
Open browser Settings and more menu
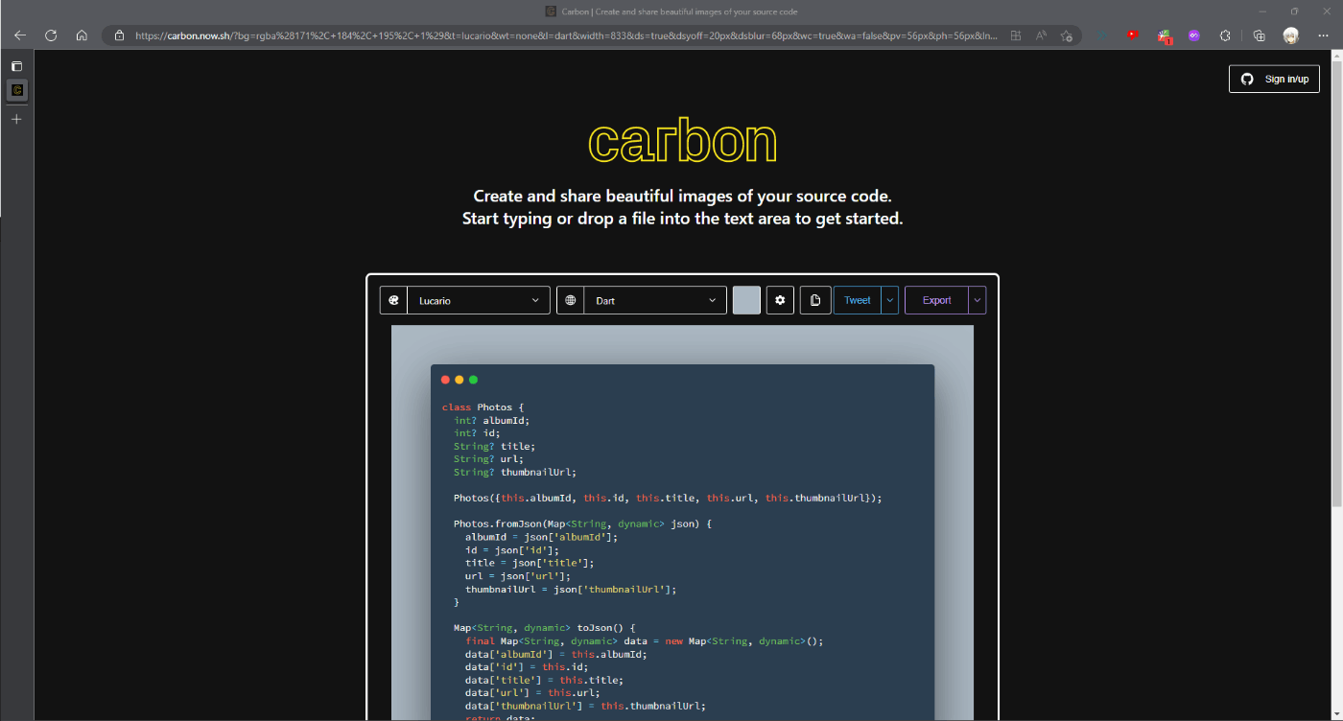point(1323,35)
